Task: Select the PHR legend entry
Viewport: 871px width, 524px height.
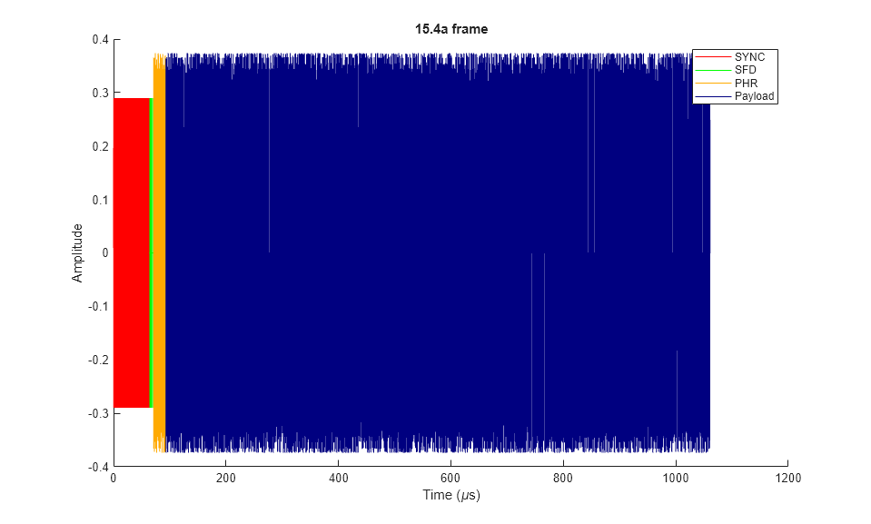Action: tap(726, 83)
